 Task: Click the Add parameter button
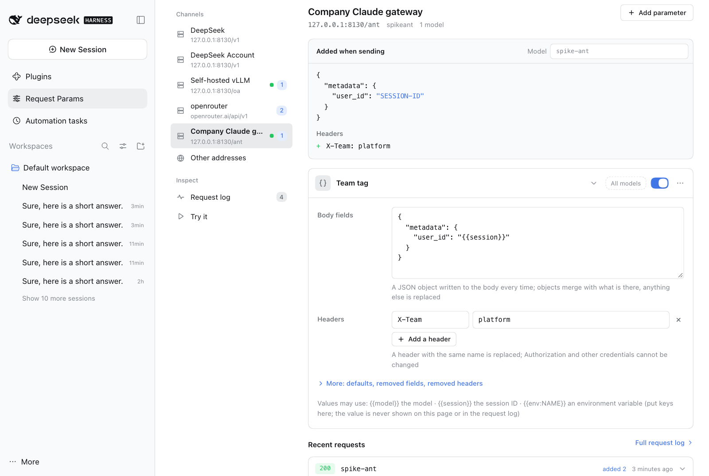[x=657, y=13]
